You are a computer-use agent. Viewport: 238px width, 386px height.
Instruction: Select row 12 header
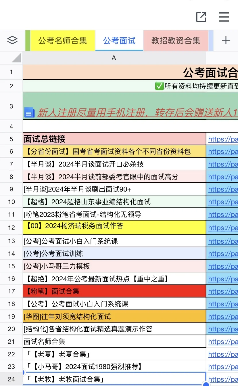pyautogui.click(x=11, y=228)
